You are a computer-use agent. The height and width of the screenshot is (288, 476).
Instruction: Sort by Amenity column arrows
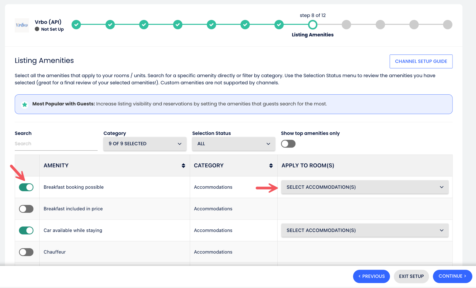183,166
